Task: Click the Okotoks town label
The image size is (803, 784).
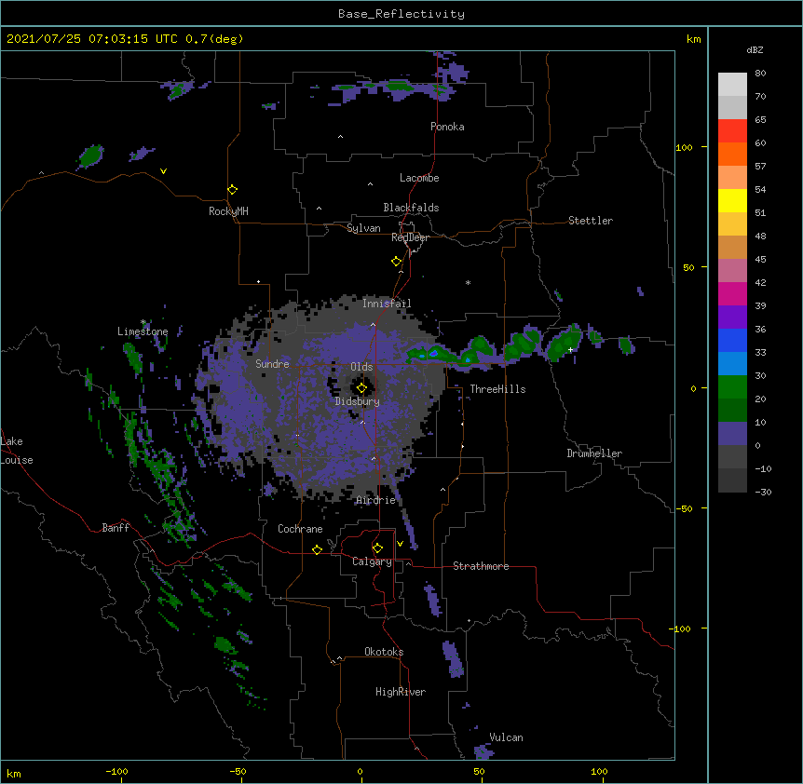Action: click(384, 652)
